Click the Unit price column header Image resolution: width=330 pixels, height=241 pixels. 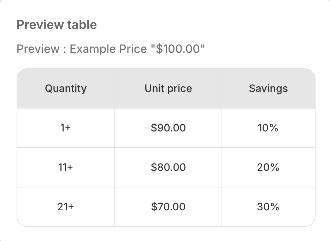pyautogui.click(x=168, y=88)
